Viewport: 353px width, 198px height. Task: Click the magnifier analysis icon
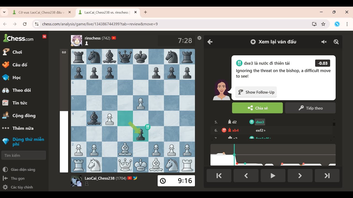coord(336,42)
